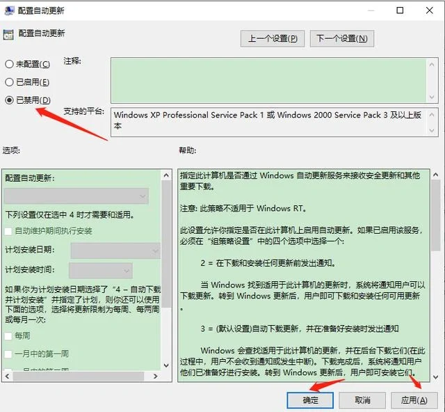The image size is (445, 412).
Task: Click the title bar policy window icon
Action: [9, 10]
